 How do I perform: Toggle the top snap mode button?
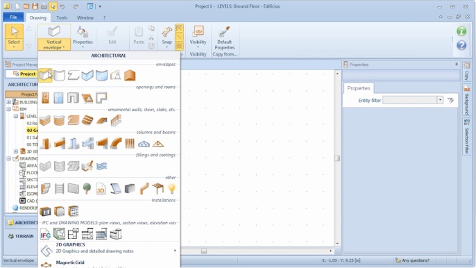coord(180,28)
